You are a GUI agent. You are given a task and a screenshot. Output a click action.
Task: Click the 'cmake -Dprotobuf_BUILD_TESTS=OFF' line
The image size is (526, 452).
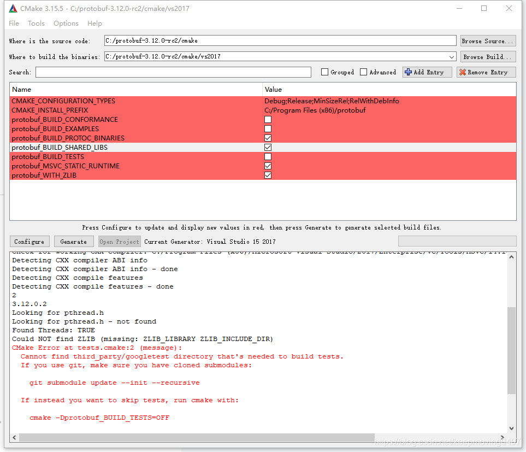point(99,418)
